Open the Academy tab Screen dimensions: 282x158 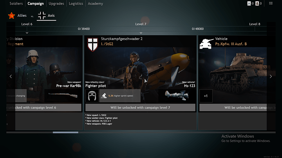tap(95, 4)
